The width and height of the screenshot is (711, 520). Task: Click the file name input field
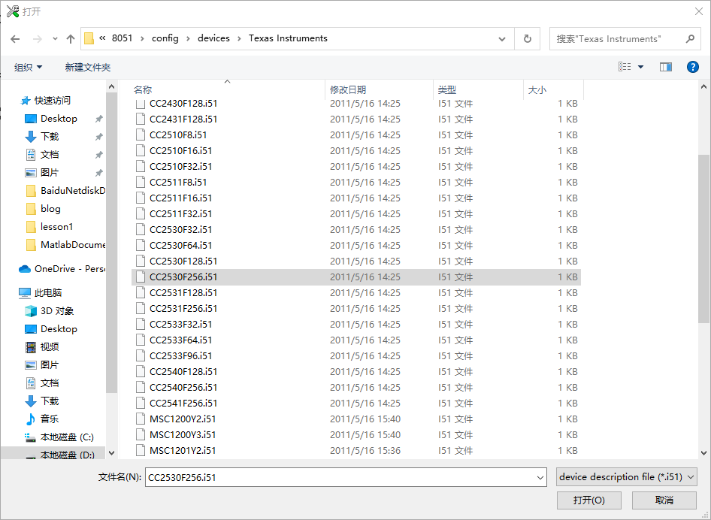pos(340,477)
